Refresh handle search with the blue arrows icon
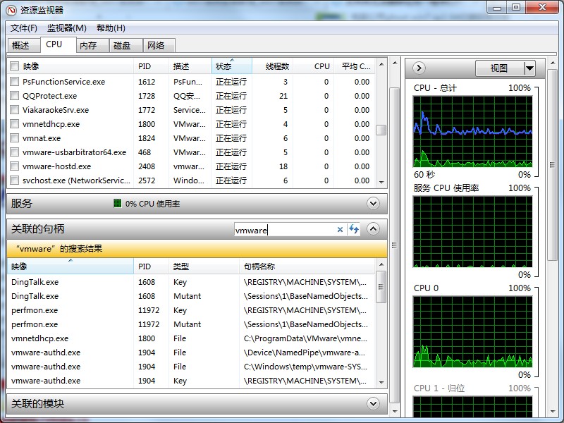The height and width of the screenshot is (423, 564). pyautogui.click(x=354, y=228)
